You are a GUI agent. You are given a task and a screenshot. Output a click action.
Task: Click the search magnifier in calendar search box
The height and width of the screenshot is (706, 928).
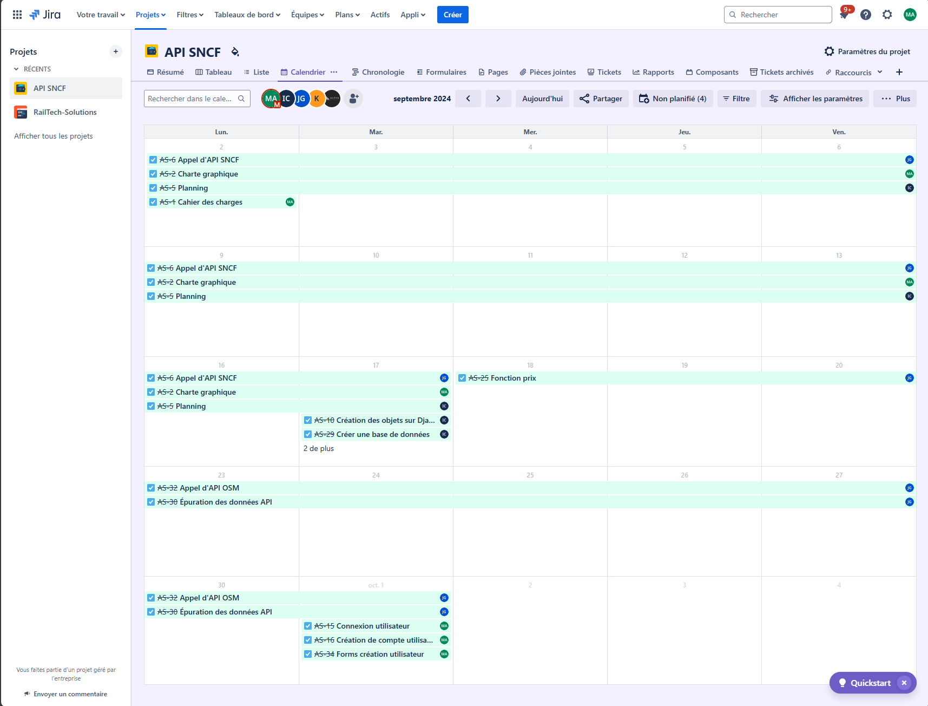(x=241, y=99)
